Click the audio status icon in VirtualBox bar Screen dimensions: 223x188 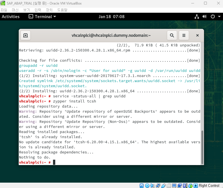[152, 185]
